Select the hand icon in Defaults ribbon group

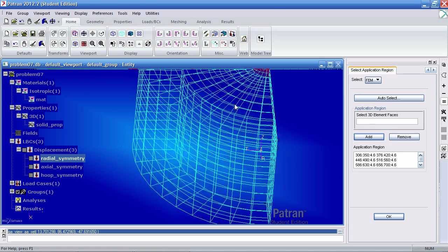click(24, 44)
